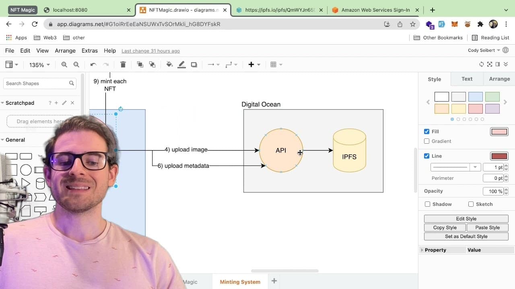Viewport: 515px width, 289px height.
Task: Click the Edit Style button
Action: pyautogui.click(x=466, y=219)
